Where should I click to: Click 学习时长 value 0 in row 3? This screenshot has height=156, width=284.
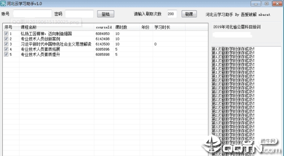pos(155,44)
